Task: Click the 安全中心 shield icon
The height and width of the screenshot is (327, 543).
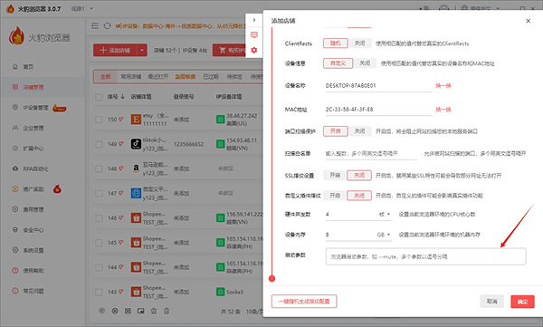Action: click(x=14, y=230)
